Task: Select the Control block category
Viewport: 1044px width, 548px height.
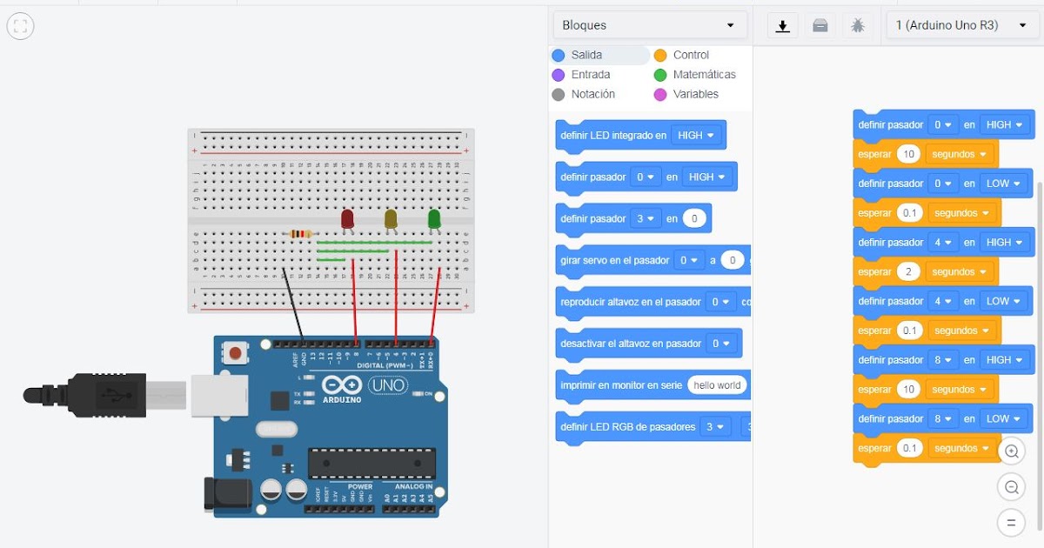Action: click(x=694, y=54)
